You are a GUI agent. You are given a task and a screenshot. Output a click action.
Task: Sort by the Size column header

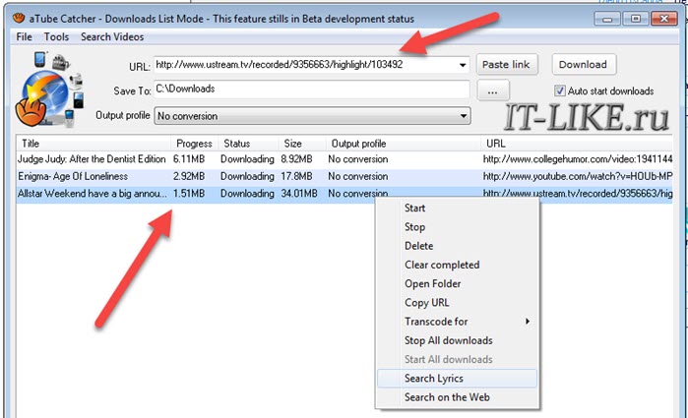click(x=302, y=144)
